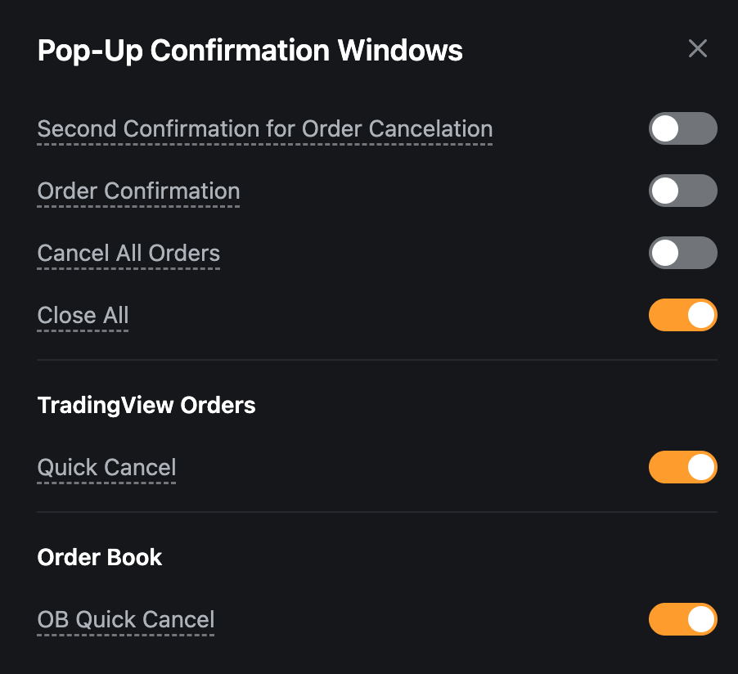Turn on the Order Confirmation switch
This screenshot has width=738, height=674.
[x=682, y=191]
